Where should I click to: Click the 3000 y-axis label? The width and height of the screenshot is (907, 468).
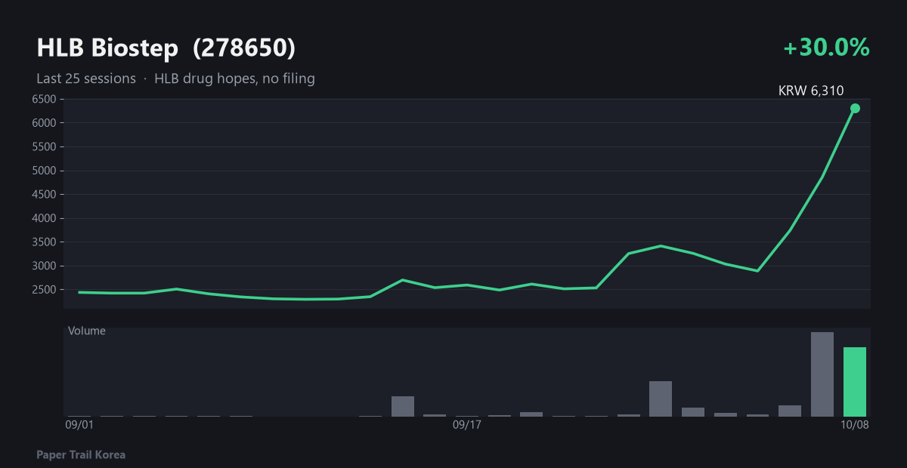tap(45, 266)
